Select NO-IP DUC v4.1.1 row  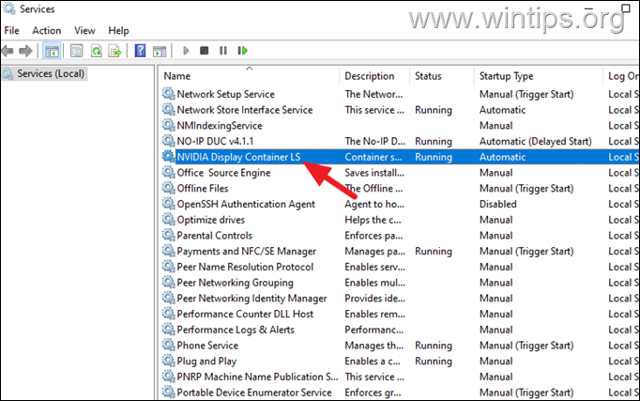coord(401,141)
